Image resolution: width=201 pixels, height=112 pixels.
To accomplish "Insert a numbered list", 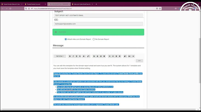I will click(113, 56).
